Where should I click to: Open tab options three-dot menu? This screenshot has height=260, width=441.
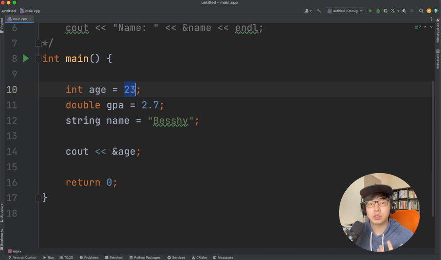[431, 19]
